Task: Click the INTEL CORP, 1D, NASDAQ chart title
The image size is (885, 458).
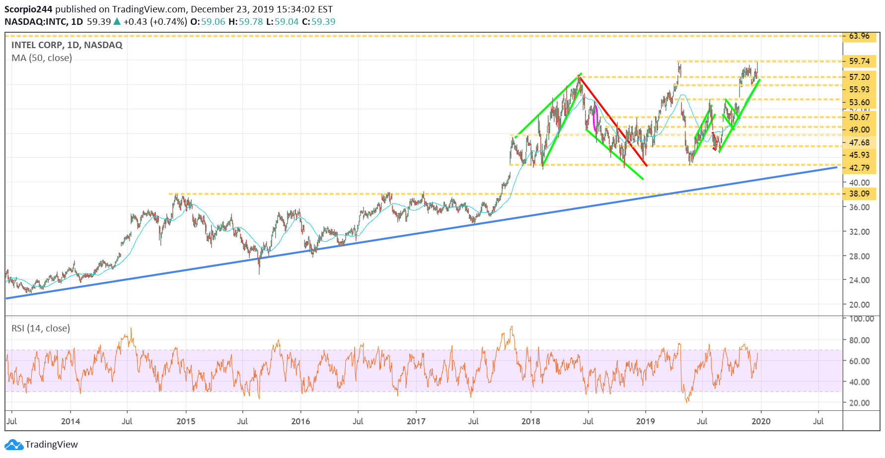Action: click(x=67, y=45)
